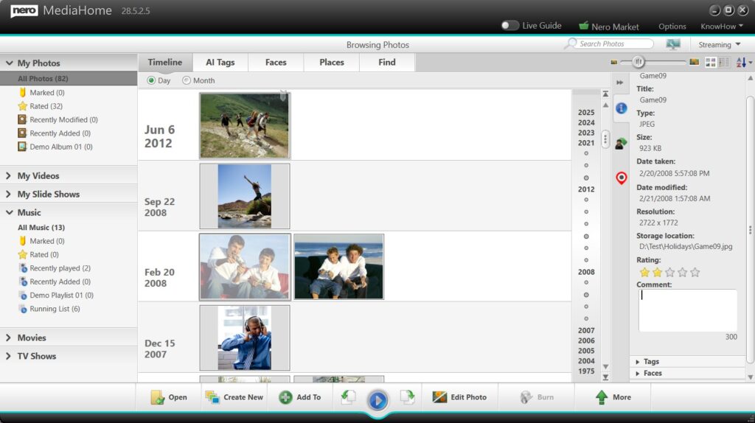Select the Day radio button

[x=151, y=80]
